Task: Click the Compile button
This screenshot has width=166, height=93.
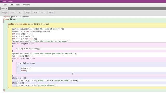Action: pyautogui.click(x=5, y=13)
